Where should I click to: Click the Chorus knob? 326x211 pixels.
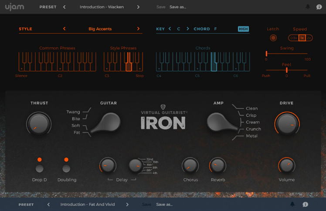tap(190, 166)
